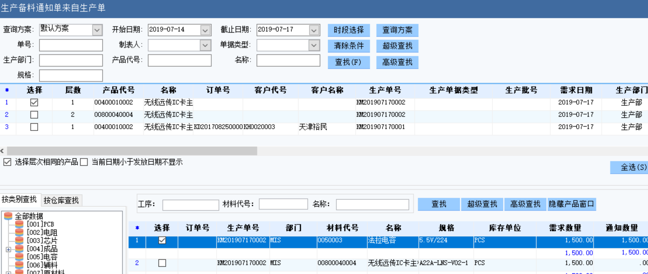Click the icon next to [005]电容
Screen dimensions: 648x274
click(19, 257)
